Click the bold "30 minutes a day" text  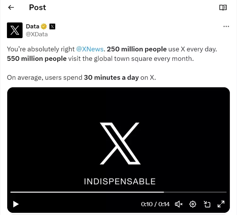coord(111,78)
